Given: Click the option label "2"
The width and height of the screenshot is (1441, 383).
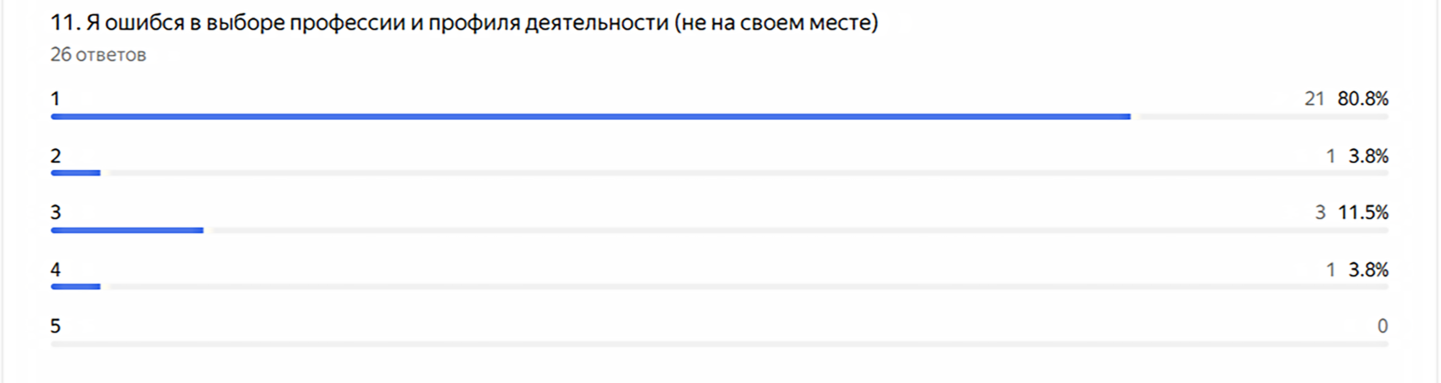Looking at the screenshot, I should click(56, 156).
